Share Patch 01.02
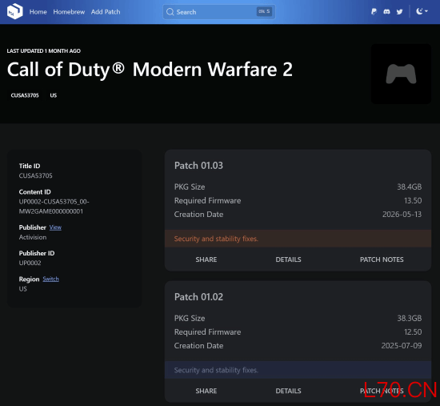 (206, 391)
